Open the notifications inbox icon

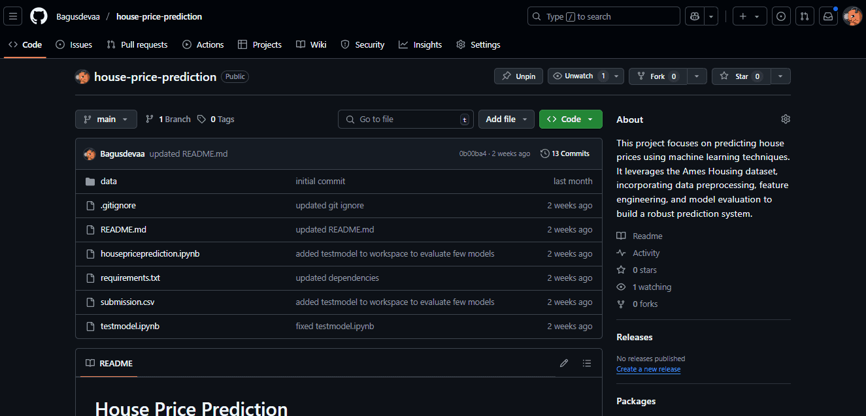point(828,16)
